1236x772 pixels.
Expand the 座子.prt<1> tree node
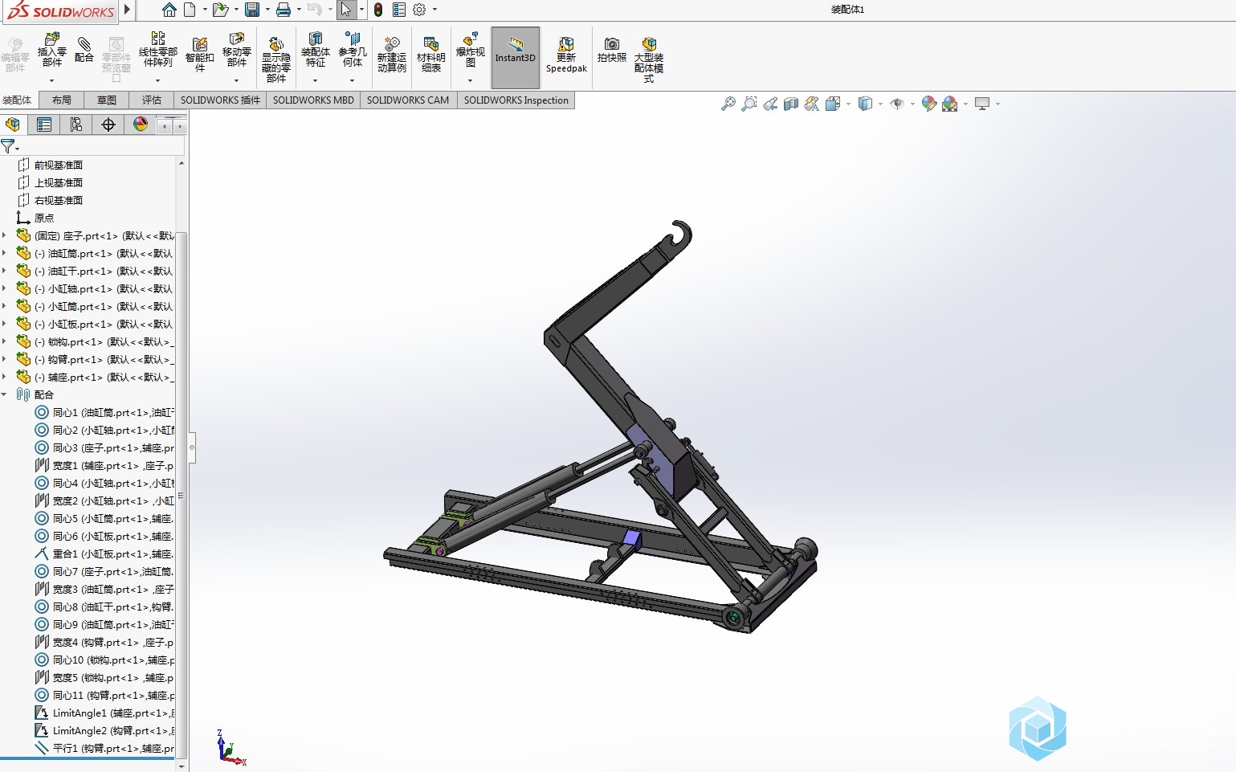(5, 235)
